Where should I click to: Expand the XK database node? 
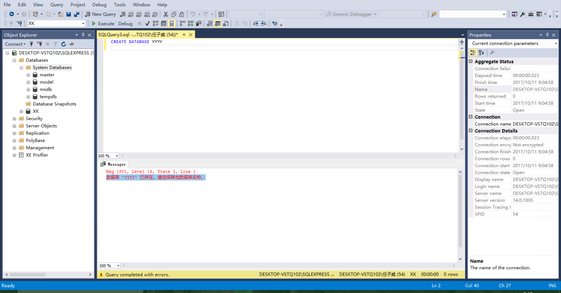point(21,111)
